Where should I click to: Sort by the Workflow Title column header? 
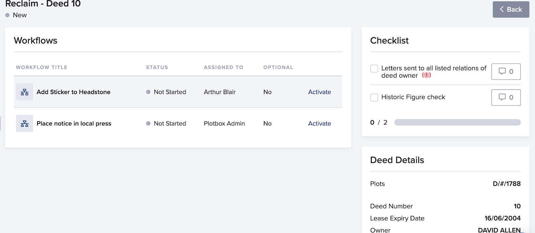click(x=41, y=67)
